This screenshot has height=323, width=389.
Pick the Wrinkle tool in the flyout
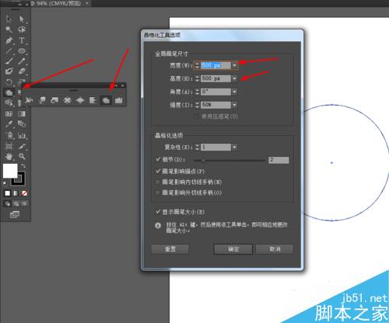click(119, 100)
